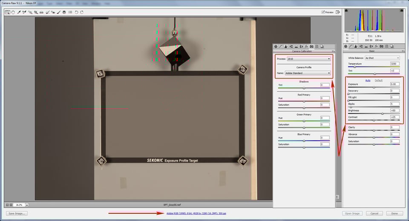This screenshot has height=221, width=409.
Task: Rotate image 90° clockwise
Action: tap(82, 12)
